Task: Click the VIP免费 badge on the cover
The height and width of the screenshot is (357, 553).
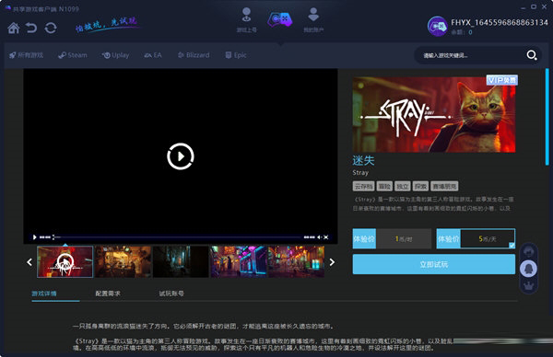Action: click(x=502, y=80)
